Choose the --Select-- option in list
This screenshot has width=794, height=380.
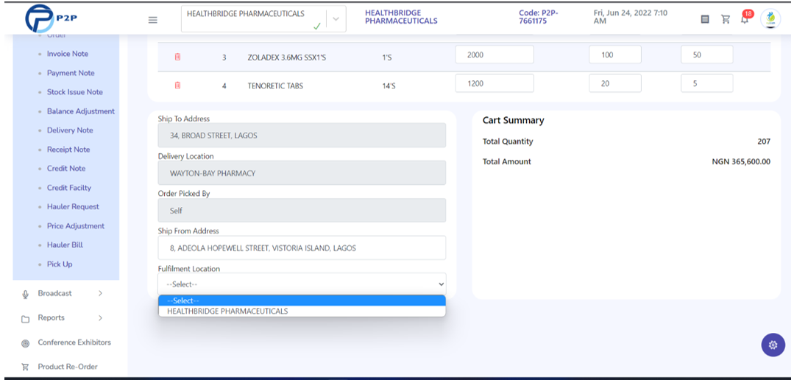(x=302, y=300)
